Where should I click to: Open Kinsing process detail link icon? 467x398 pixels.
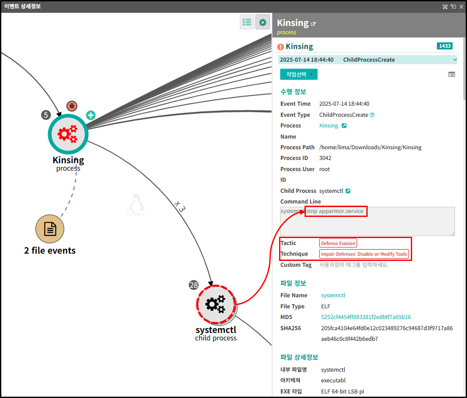[x=344, y=125]
